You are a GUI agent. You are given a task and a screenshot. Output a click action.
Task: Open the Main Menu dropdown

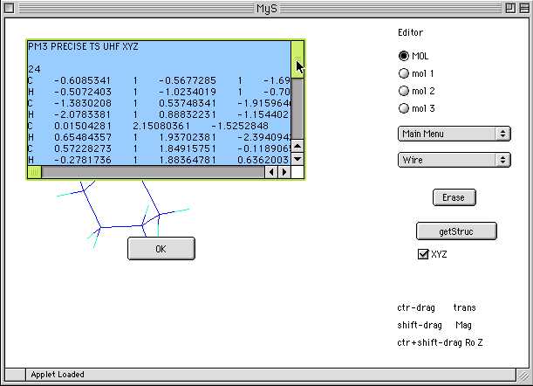pos(454,134)
